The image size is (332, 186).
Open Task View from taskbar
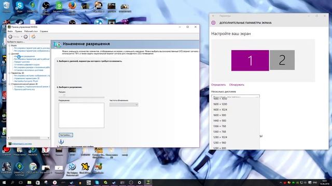[21, 182]
